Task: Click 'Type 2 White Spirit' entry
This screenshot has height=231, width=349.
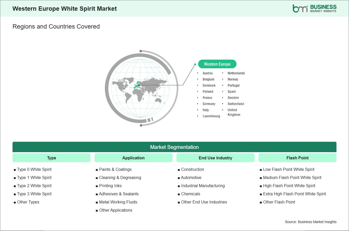Action: pyautogui.click(x=34, y=186)
